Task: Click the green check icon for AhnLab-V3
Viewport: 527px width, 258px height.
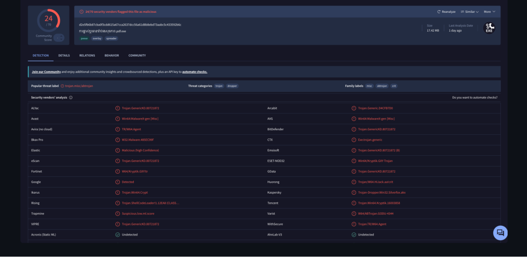Action: pos(353,235)
